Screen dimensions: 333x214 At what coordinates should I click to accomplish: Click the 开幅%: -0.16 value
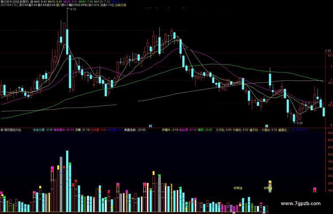pyautogui.click(x=170, y=130)
